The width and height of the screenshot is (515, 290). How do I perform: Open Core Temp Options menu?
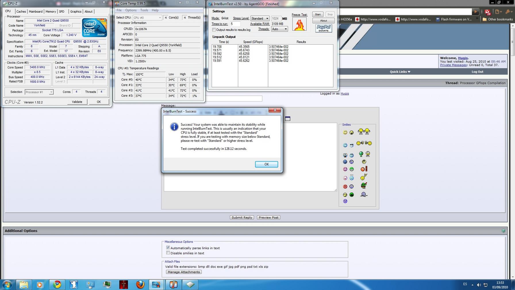click(131, 10)
